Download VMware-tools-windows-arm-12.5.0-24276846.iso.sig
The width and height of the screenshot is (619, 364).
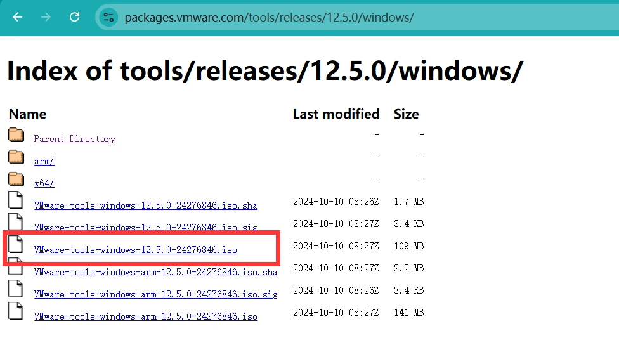(156, 294)
